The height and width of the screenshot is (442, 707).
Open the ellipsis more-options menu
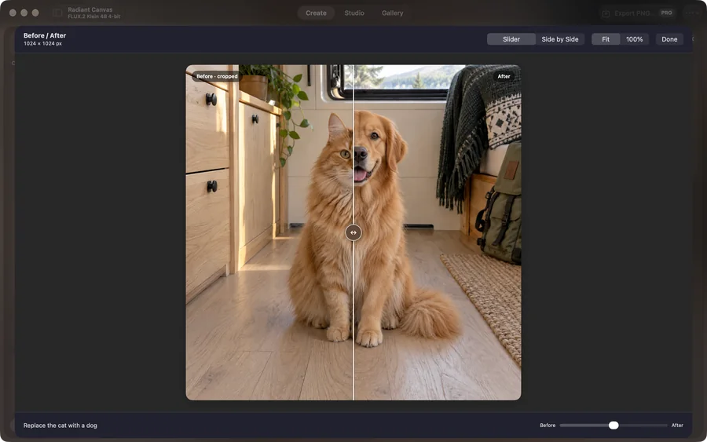coord(691,13)
